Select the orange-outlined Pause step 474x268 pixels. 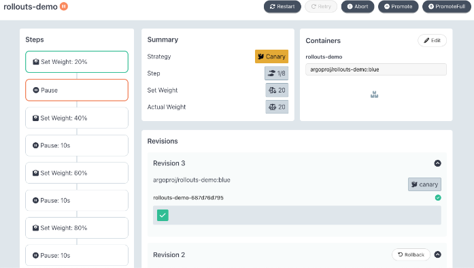click(77, 90)
